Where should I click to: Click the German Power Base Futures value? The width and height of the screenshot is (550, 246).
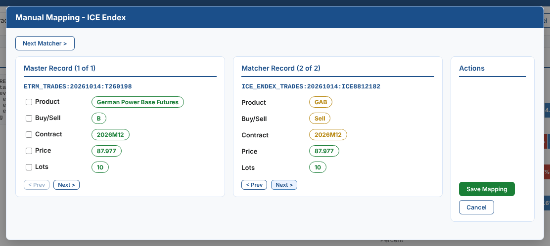137,102
